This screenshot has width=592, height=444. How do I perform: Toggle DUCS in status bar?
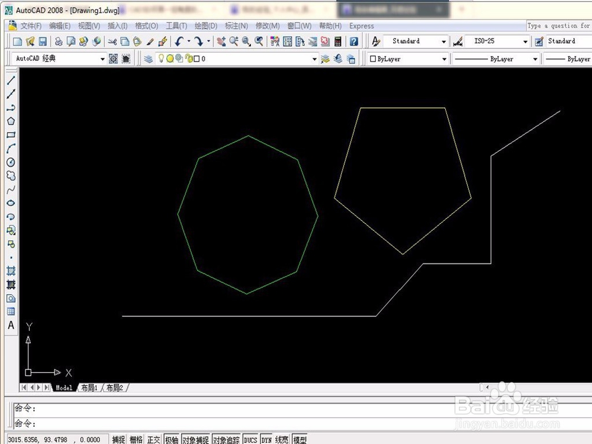click(x=250, y=439)
